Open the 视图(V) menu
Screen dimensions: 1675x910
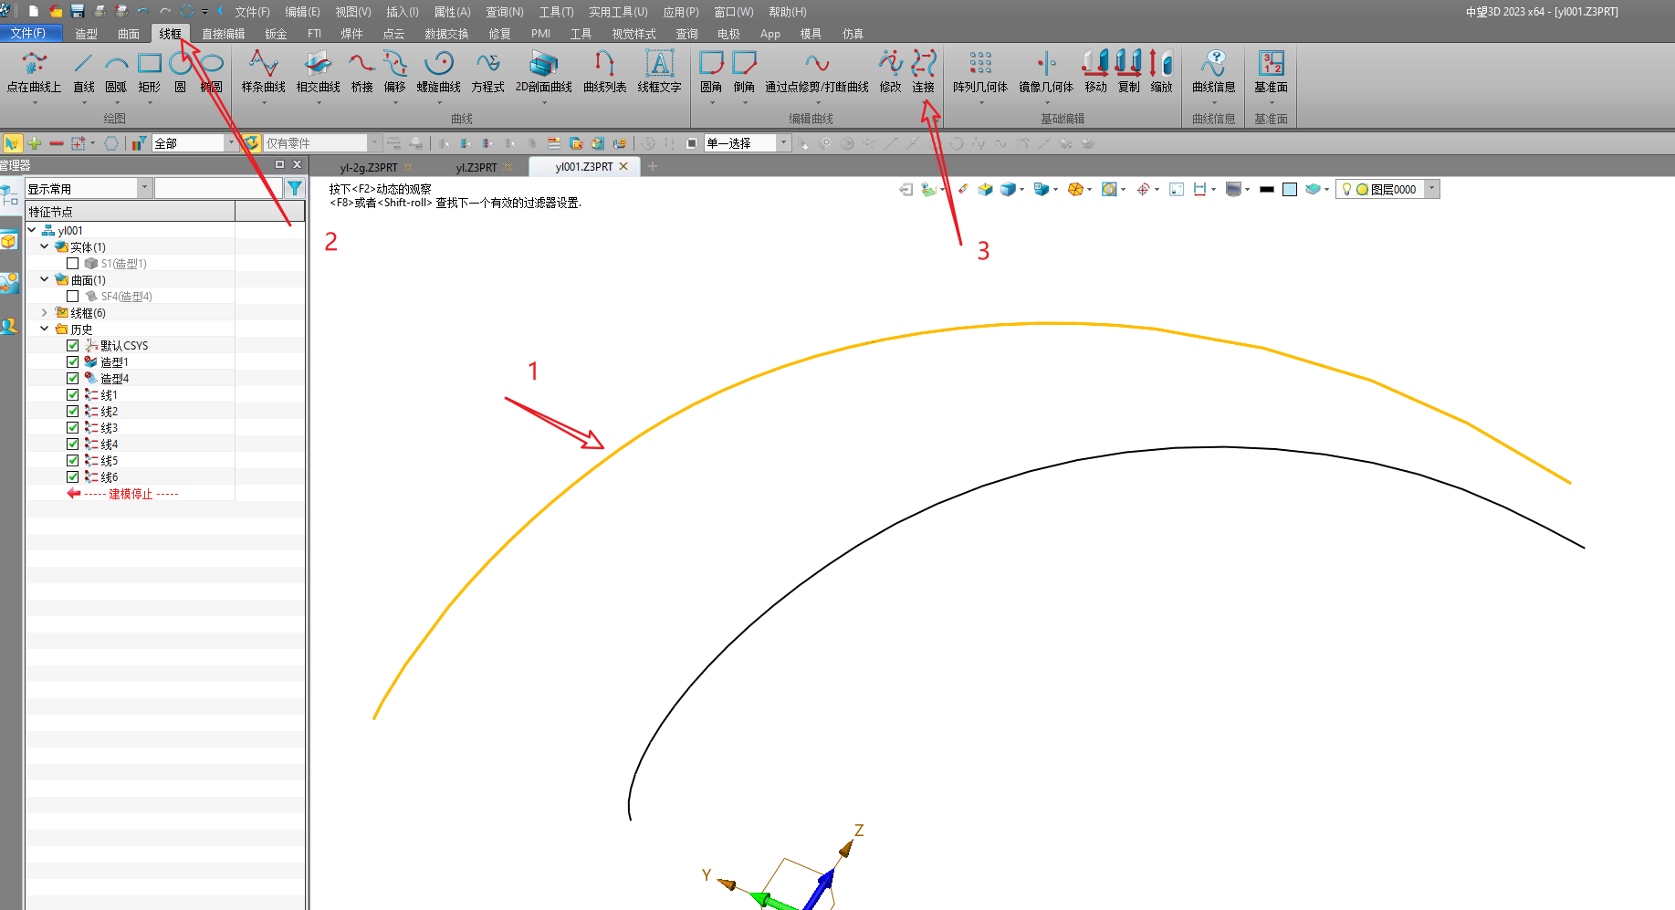pos(353,12)
